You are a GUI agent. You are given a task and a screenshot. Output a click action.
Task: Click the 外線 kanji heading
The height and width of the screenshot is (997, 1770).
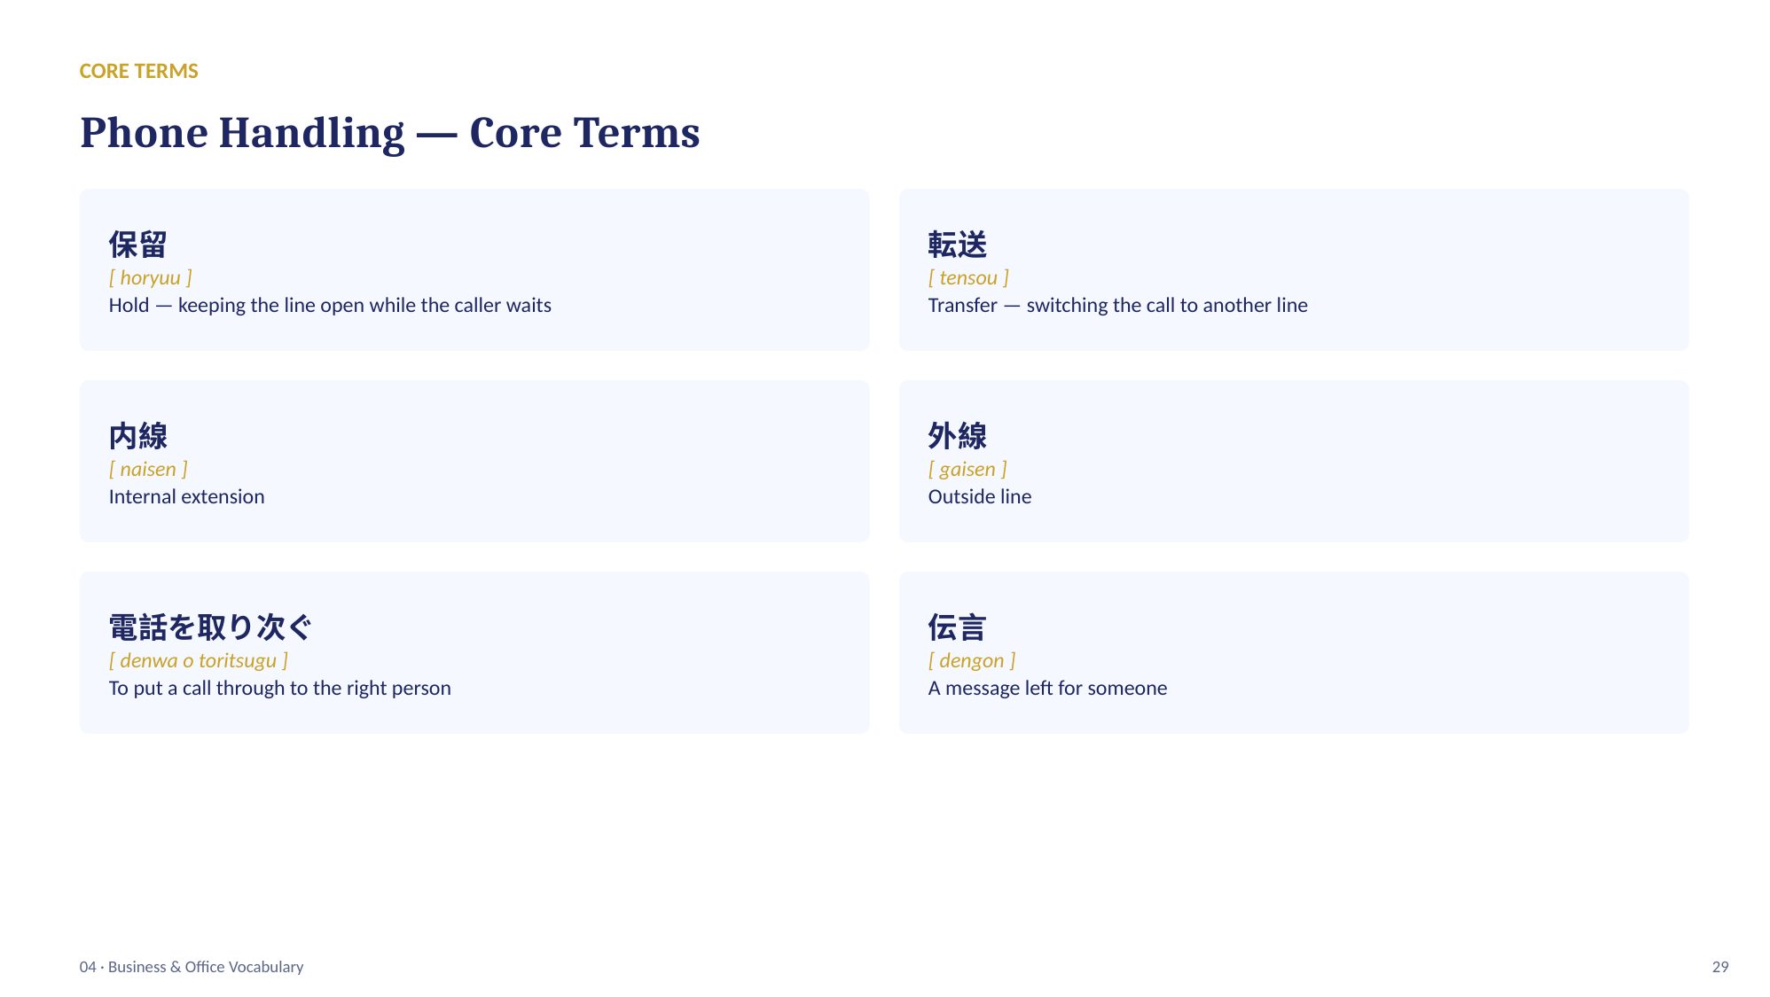tap(957, 436)
